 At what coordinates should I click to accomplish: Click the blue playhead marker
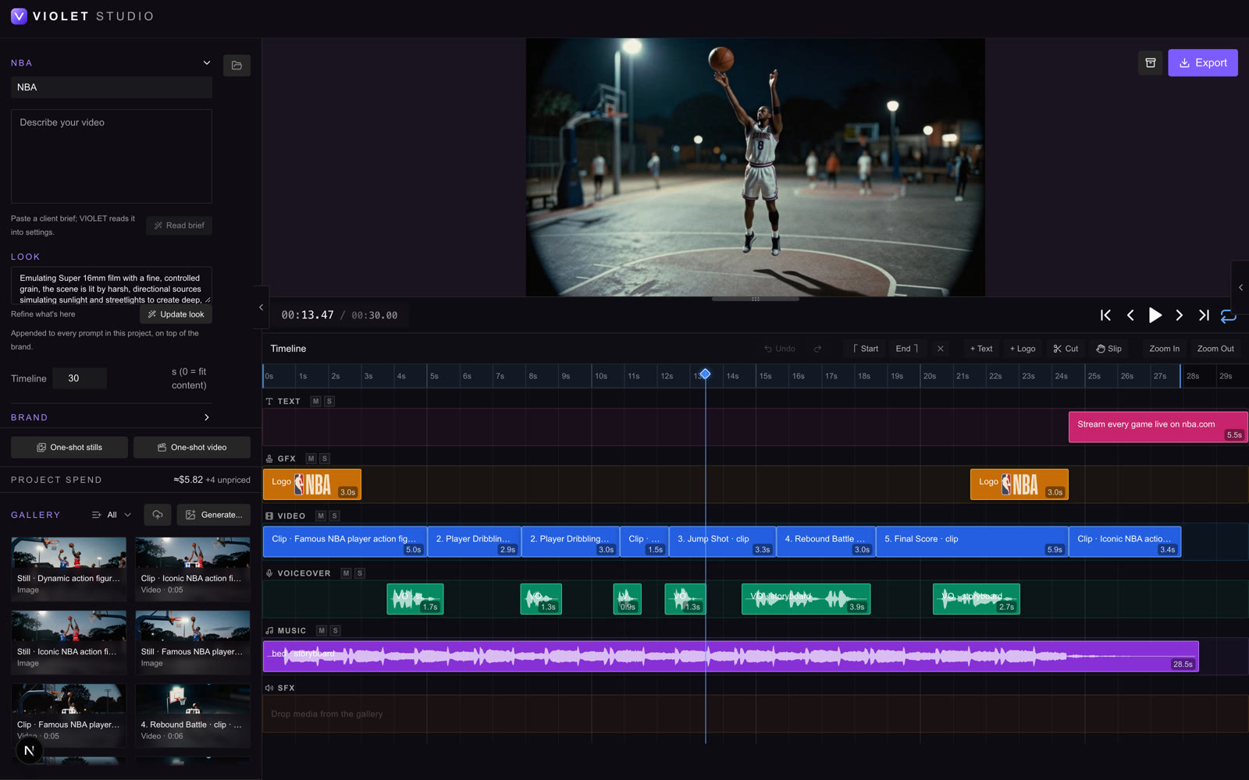click(705, 374)
